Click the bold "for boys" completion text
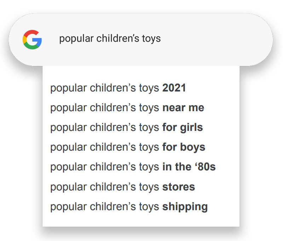The height and width of the screenshot is (241, 283). point(184,147)
